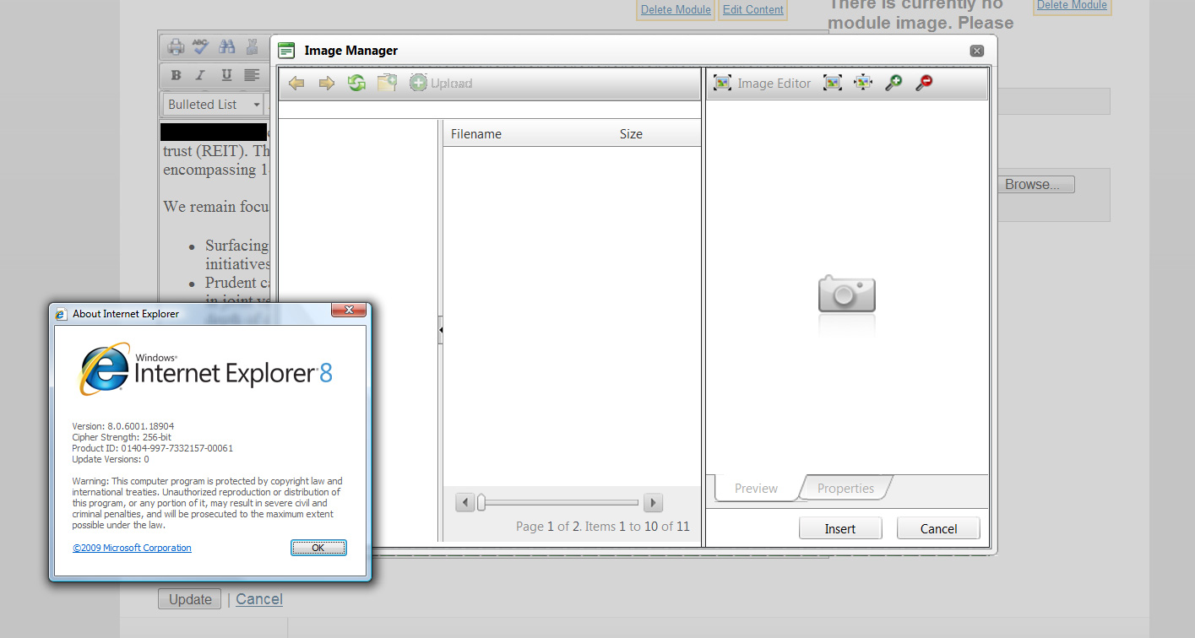Image resolution: width=1195 pixels, height=638 pixels.
Task: Open the ©2009 Microsoft Corporation link
Action: (132, 548)
